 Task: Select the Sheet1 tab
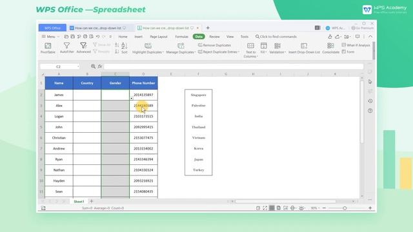79,202
